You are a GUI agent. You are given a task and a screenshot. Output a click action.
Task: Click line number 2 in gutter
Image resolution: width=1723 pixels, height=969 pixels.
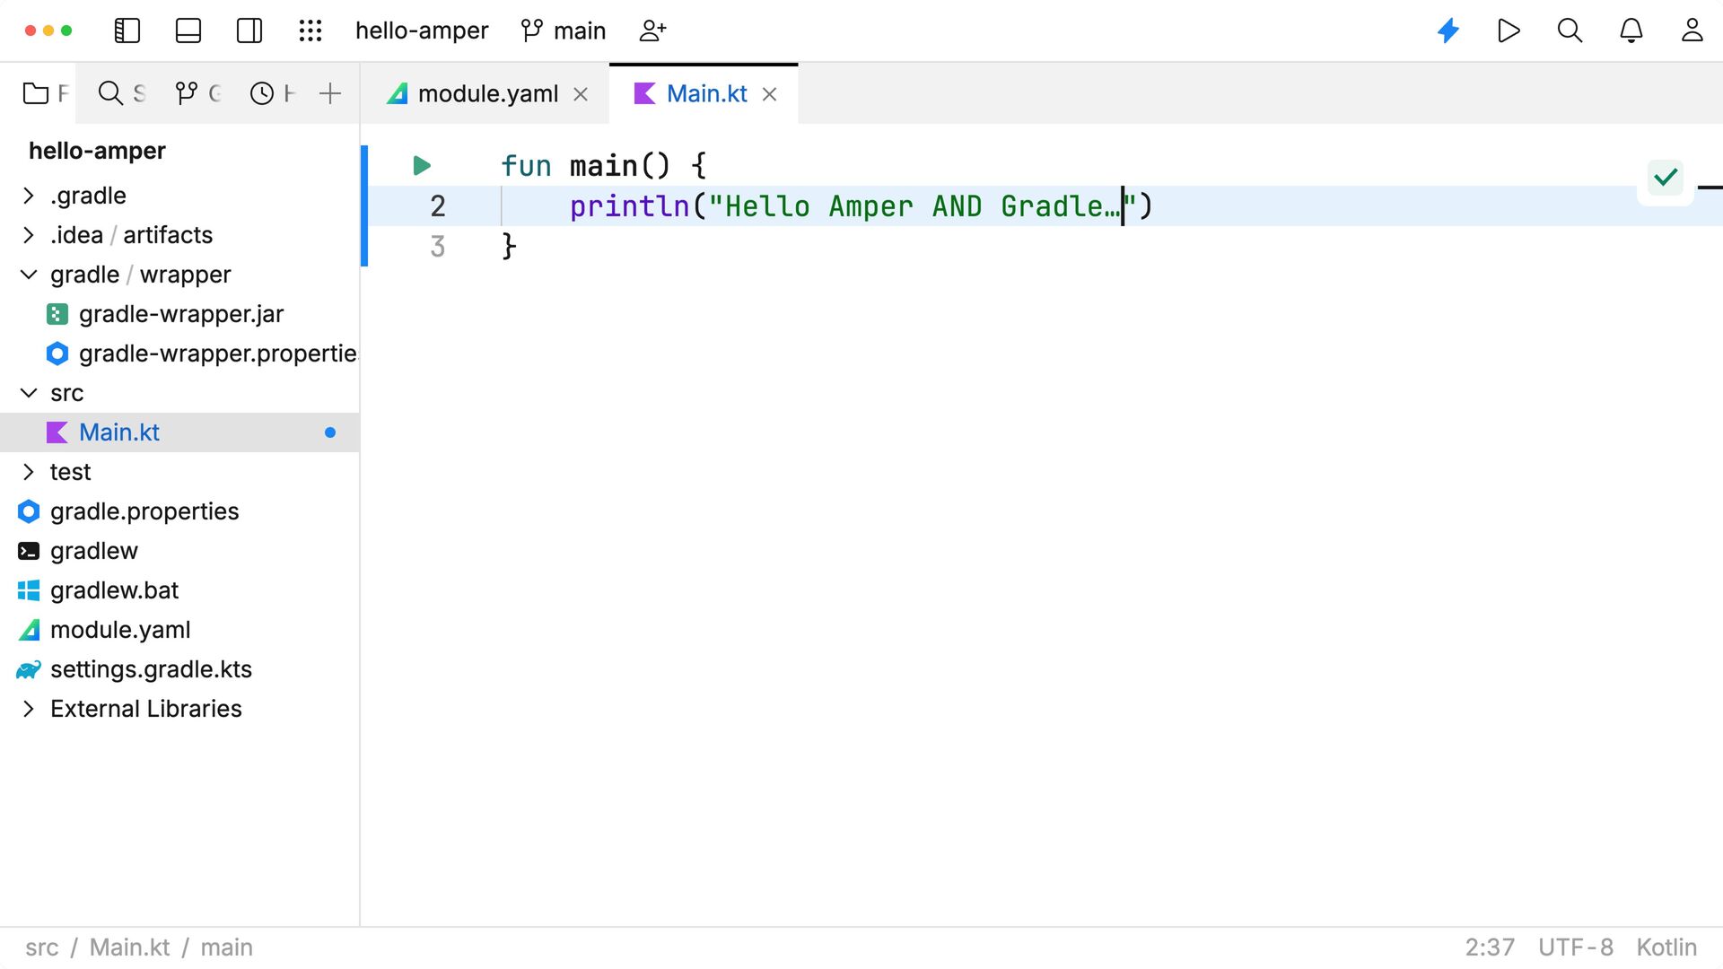click(438, 206)
